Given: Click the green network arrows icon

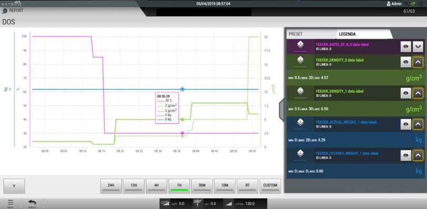Looking at the screenshot, I should [x=413, y=4].
